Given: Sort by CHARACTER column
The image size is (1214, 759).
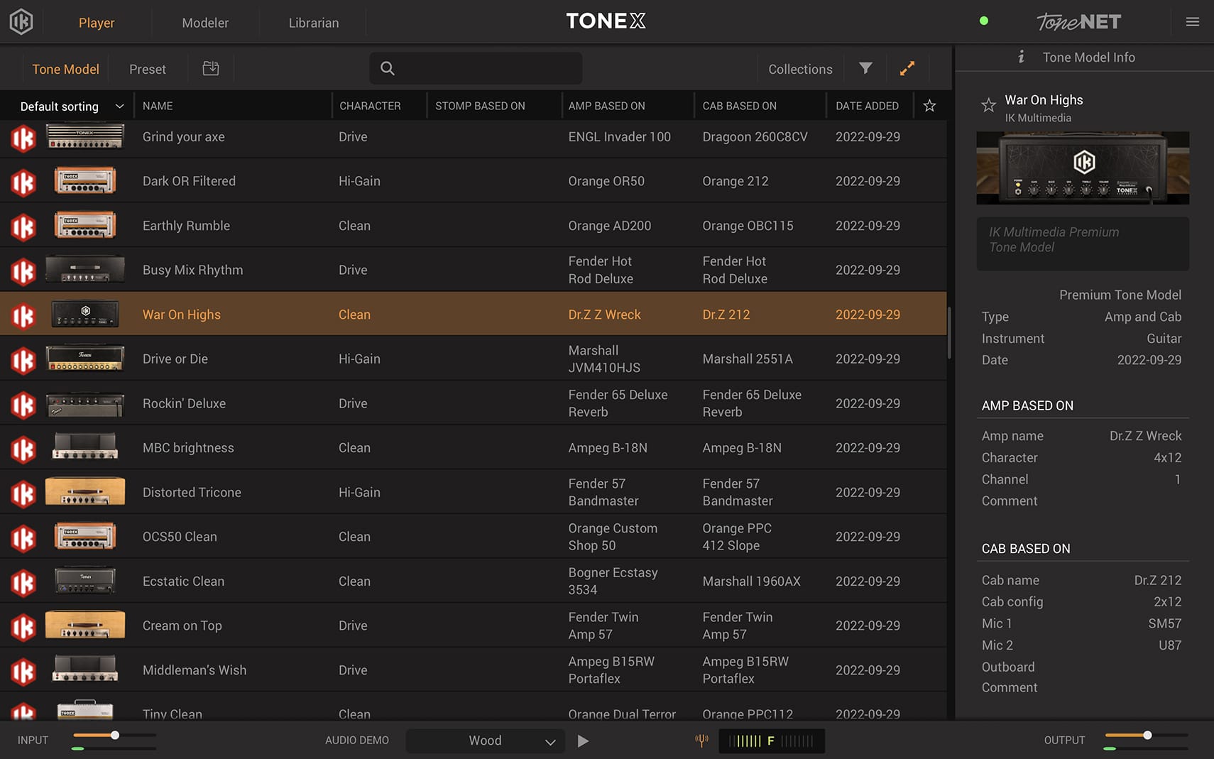Looking at the screenshot, I should click(370, 106).
